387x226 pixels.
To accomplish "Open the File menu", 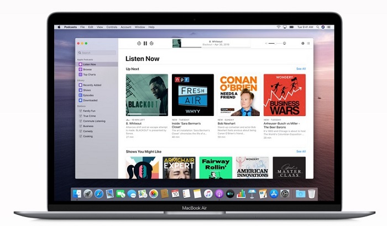I will point(82,27).
